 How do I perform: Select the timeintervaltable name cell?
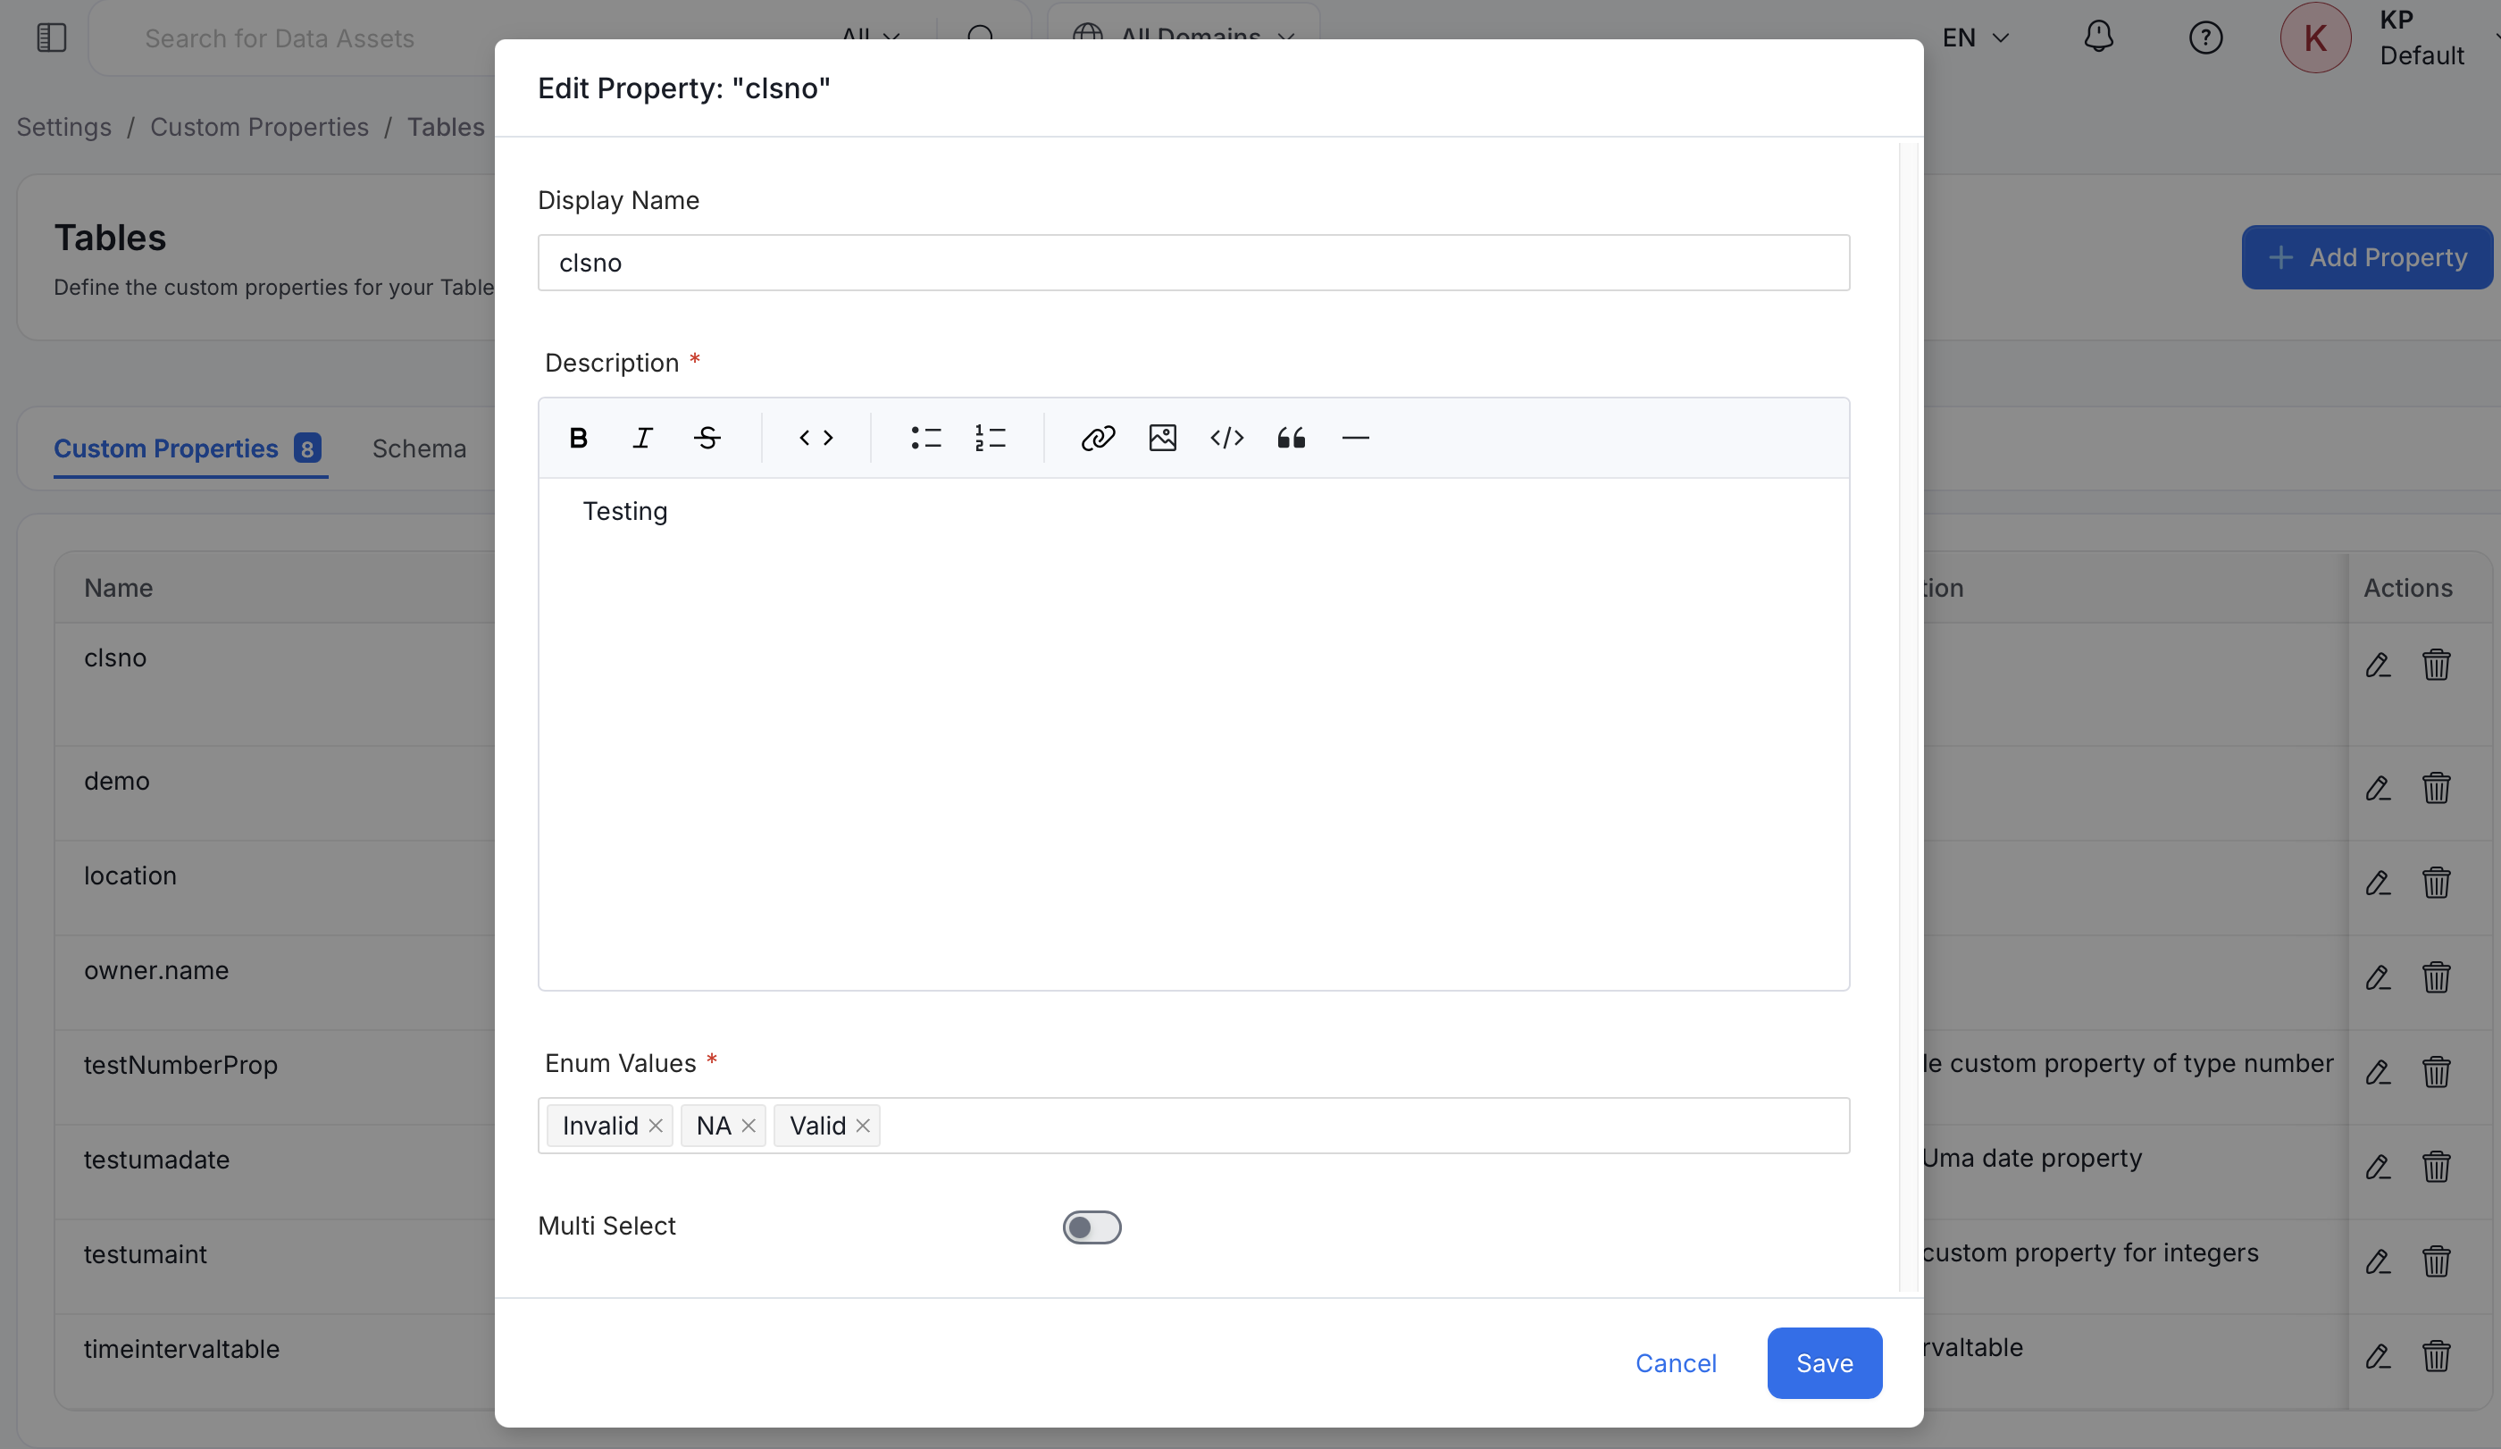pos(181,1349)
